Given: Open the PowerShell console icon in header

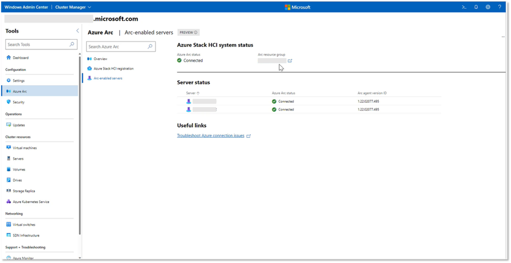Looking at the screenshot, I should [464, 7].
